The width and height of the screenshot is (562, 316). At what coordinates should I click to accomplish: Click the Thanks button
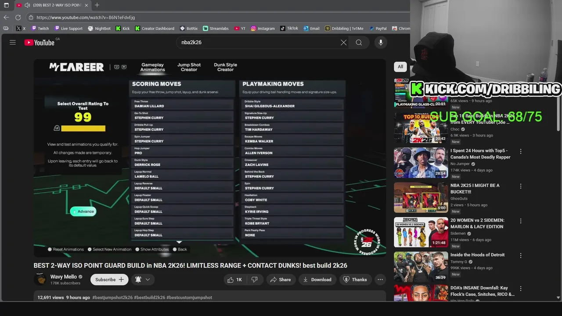pyautogui.click(x=355, y=280)
